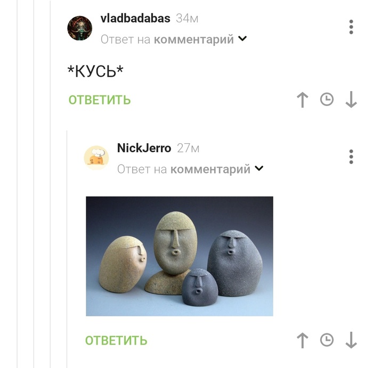Collapse thread via NickJerro's left nesting line
The image size is (373, 368).
click(67, 249)
